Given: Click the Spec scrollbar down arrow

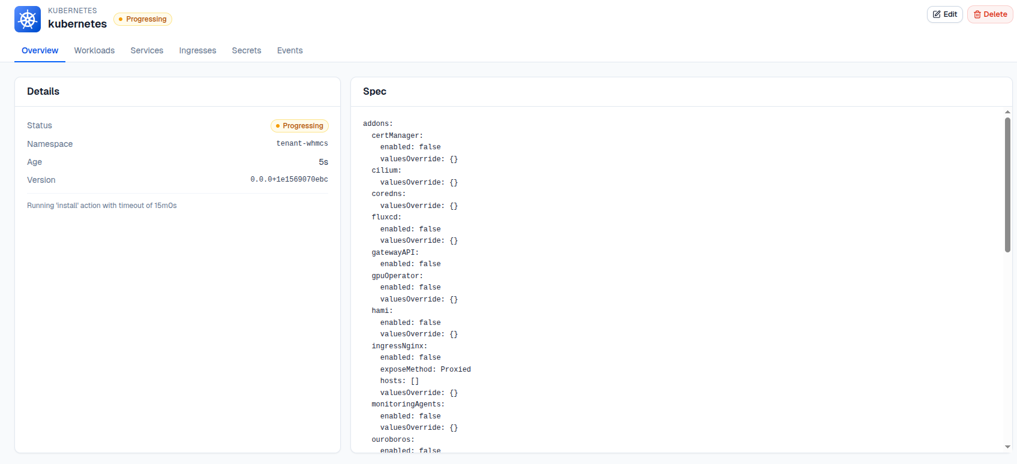Looking at the screenshot, I should coord(1007,447).
